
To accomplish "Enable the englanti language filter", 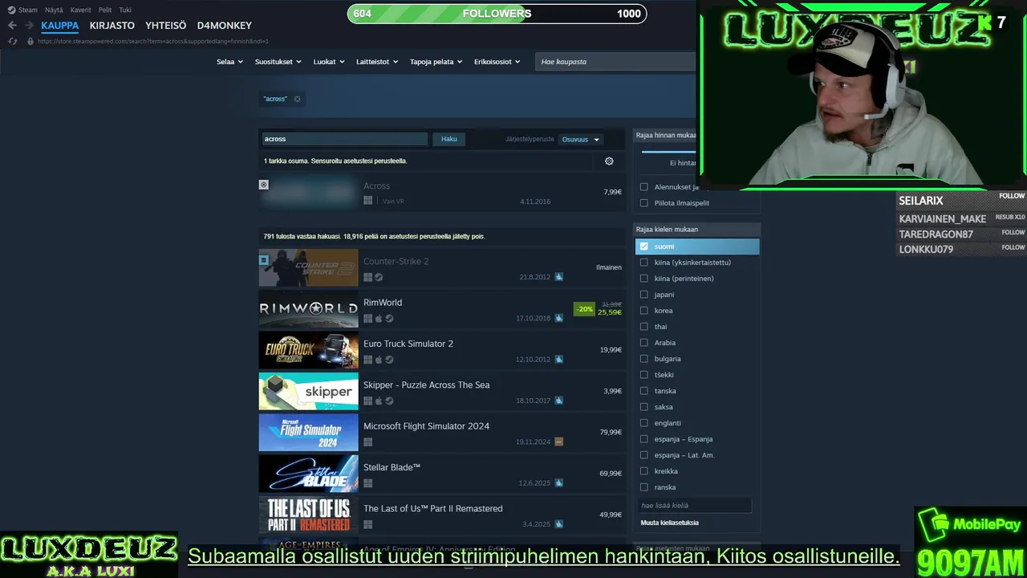I will pyautogui.click(x=643, y=423).
